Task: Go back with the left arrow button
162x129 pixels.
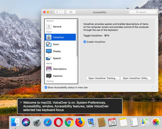Action: 57,12
